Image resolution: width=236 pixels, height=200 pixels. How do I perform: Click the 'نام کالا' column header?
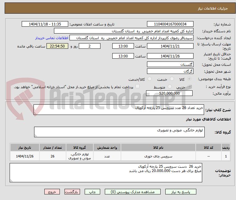click(158, 148)
